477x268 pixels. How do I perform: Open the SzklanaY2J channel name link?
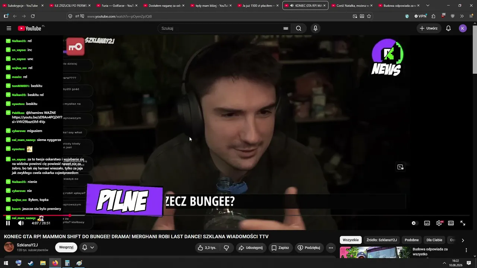pyautogui.click(x=27, y=245)
